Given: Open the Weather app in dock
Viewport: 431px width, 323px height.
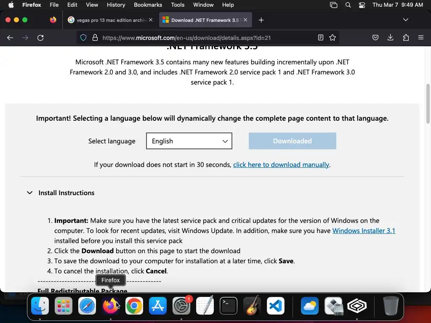Looking at the screenshot, I should (x=310, y=306).
